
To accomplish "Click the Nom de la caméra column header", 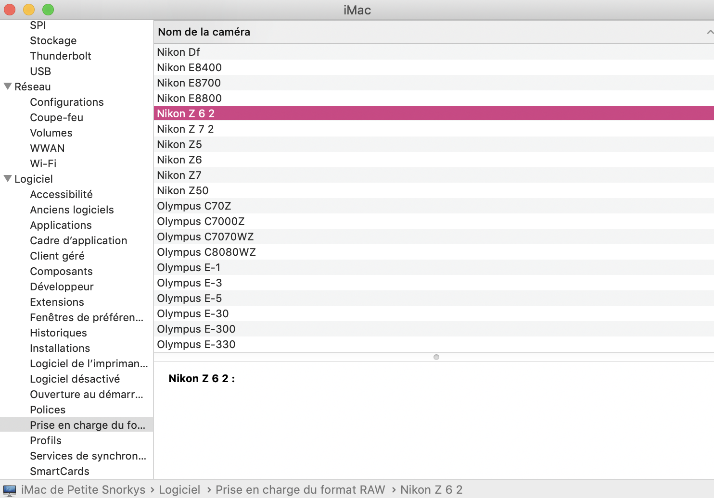I will tap(434, 32).
